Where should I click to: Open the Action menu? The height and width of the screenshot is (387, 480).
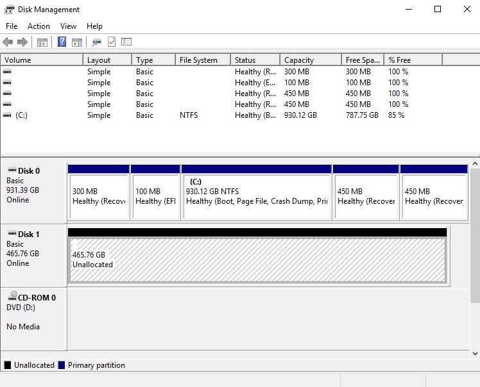point(39,26)
